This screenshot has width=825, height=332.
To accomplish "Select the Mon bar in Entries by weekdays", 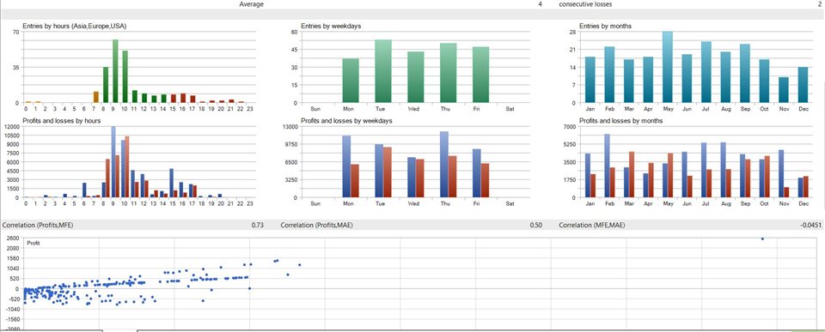I will point(351,81).
